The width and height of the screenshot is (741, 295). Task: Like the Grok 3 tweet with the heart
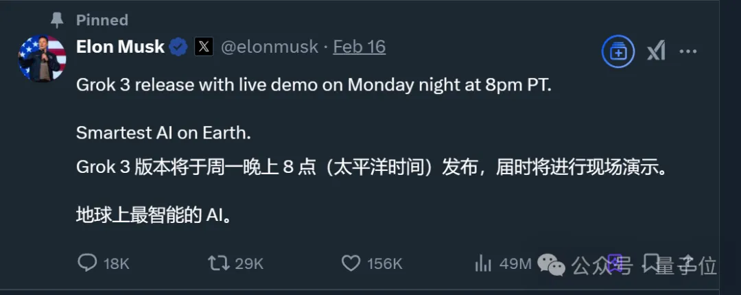(351, 262)
